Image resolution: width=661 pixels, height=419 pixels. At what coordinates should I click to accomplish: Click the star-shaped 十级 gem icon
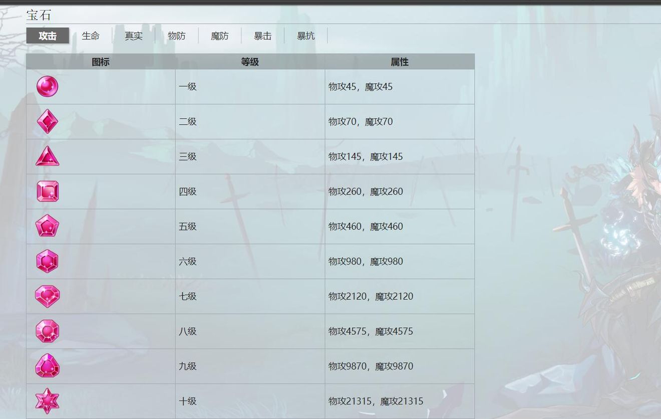(48, 401)
